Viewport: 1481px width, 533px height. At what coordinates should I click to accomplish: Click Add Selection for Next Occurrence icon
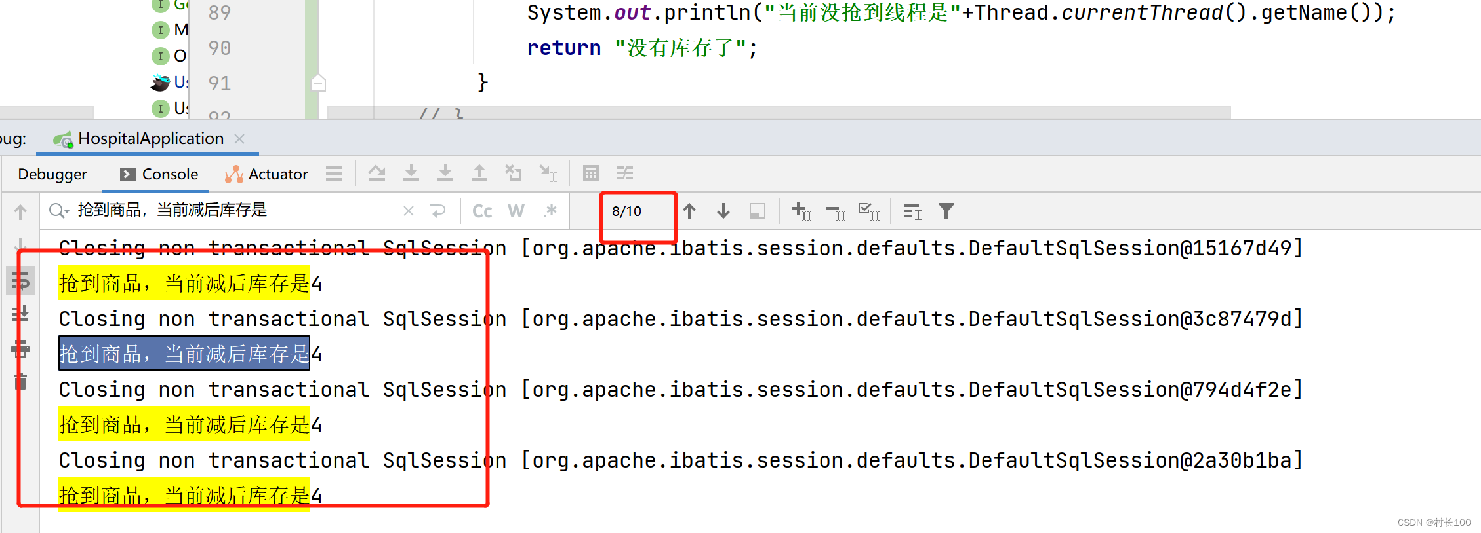click(801, 211)
